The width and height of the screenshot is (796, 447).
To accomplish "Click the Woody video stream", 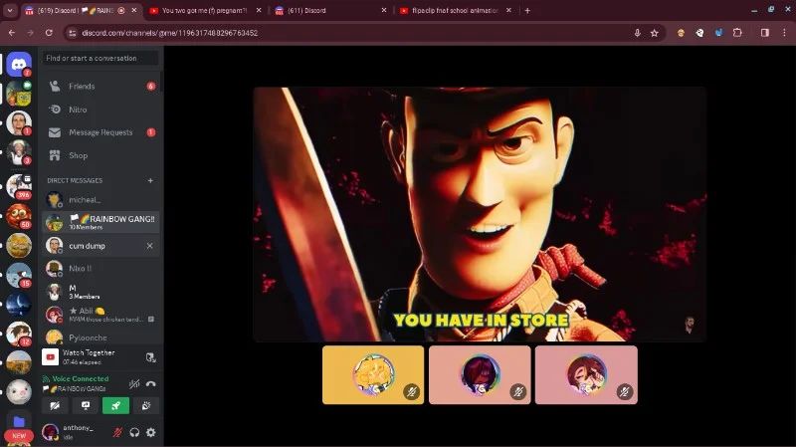I will [x=480, y=214].
